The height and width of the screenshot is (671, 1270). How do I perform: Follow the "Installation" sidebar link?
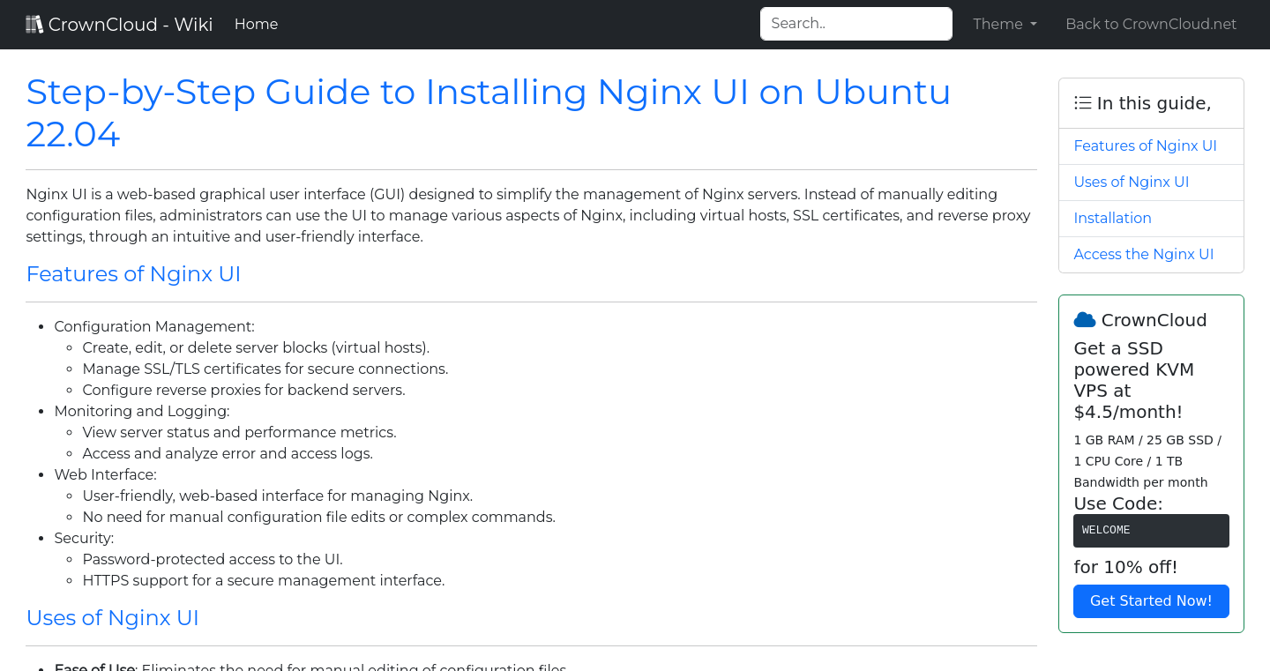1112,218
